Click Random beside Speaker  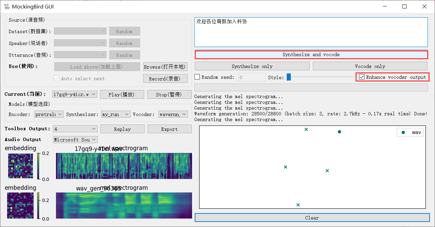tap(125, 43)
